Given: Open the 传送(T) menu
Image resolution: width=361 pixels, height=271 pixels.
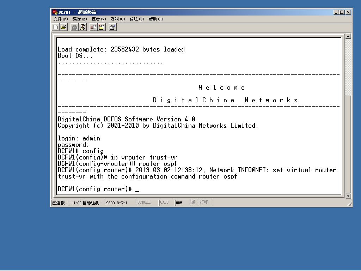Looking at the screenshot, I should click(137, 19).
